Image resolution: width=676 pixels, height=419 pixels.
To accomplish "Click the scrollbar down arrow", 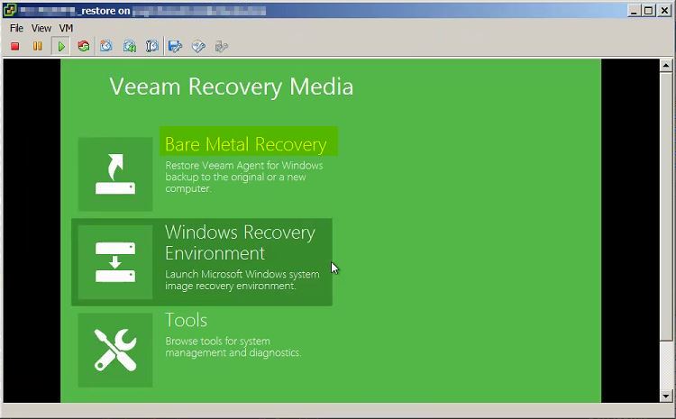I will click(666, 396).
